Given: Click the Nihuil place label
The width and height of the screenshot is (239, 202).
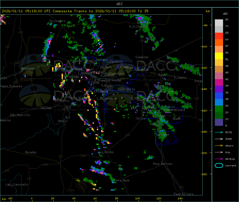Looking at the screenshot, I should tap(63, 121).
